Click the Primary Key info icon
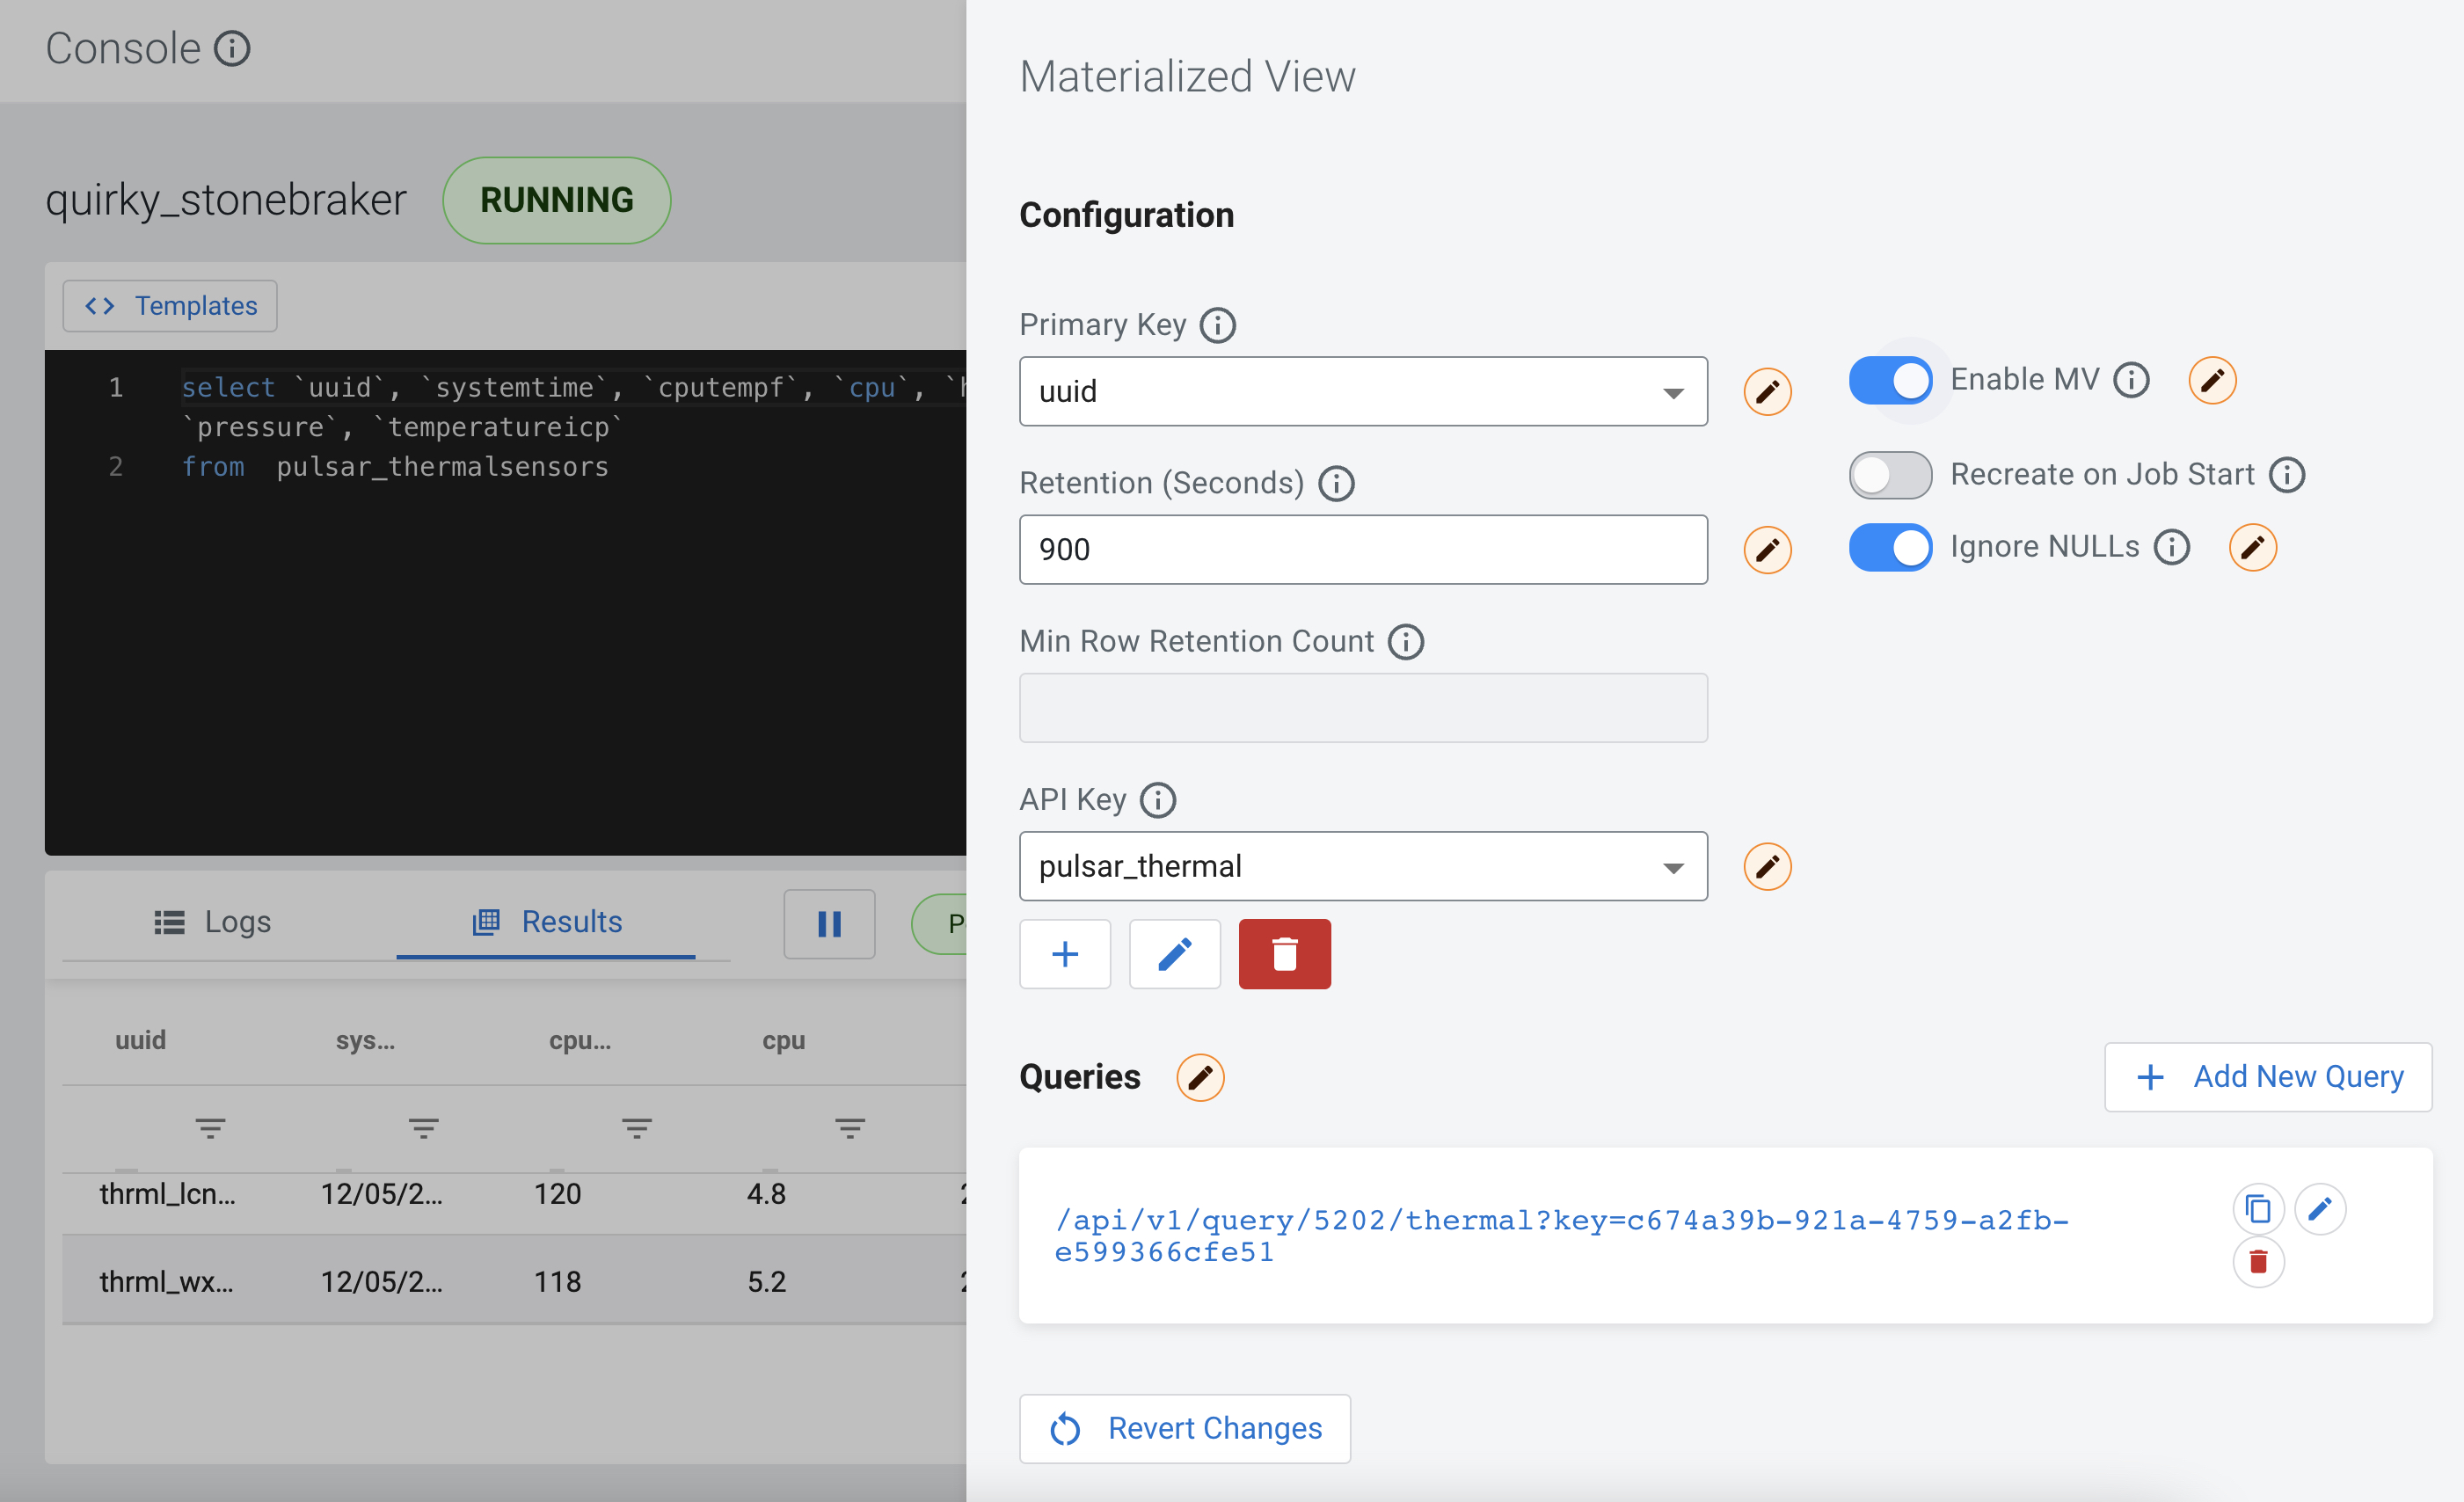The height and width of the screenshot is (1502, 2464). pos(1217,324)
